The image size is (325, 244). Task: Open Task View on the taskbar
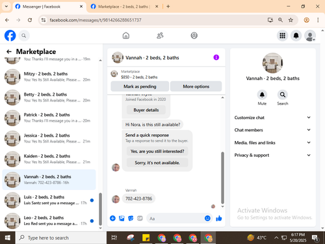pos(114,237)
